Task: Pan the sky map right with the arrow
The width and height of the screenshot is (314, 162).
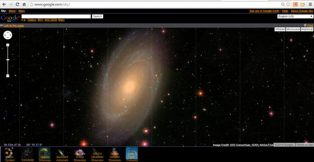Action: tap(10, 35)
